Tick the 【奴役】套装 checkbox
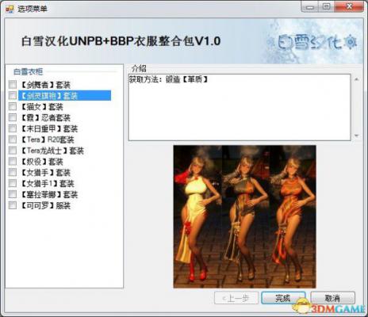The width and height of the screenshot is (368, 317). click(x=13, y=161)
